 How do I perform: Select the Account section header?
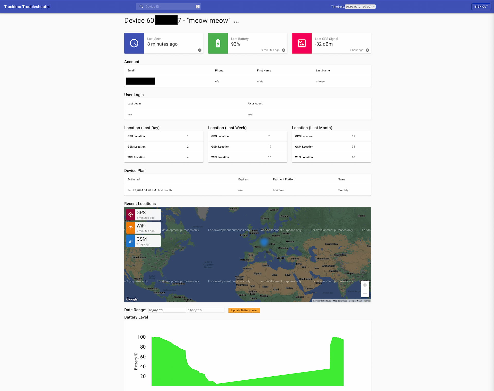131,61
